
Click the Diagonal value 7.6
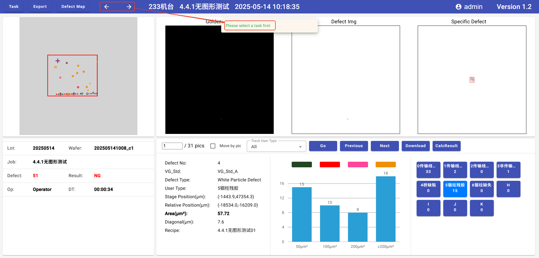221,222
